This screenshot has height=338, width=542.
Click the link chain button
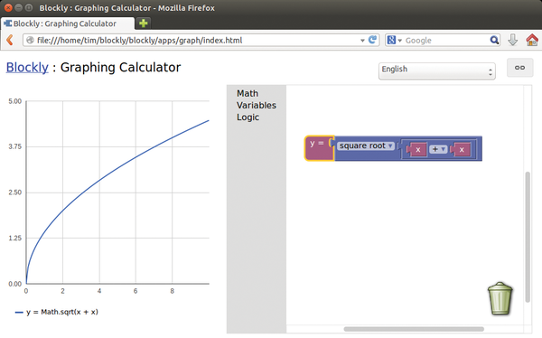[519, 68]
